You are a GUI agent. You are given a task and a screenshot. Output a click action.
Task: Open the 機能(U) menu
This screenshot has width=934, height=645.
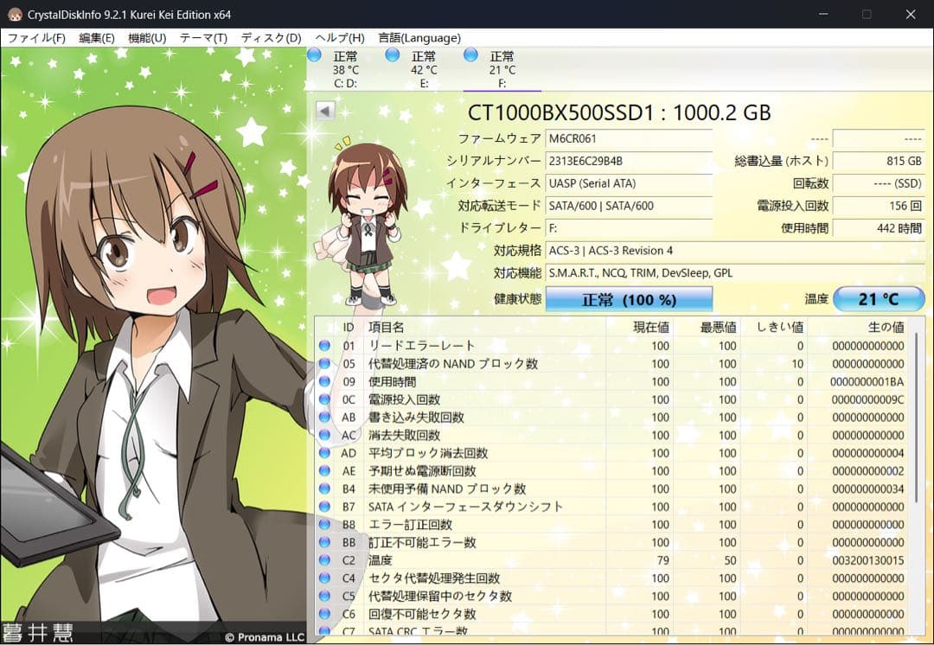click(147, 37)
